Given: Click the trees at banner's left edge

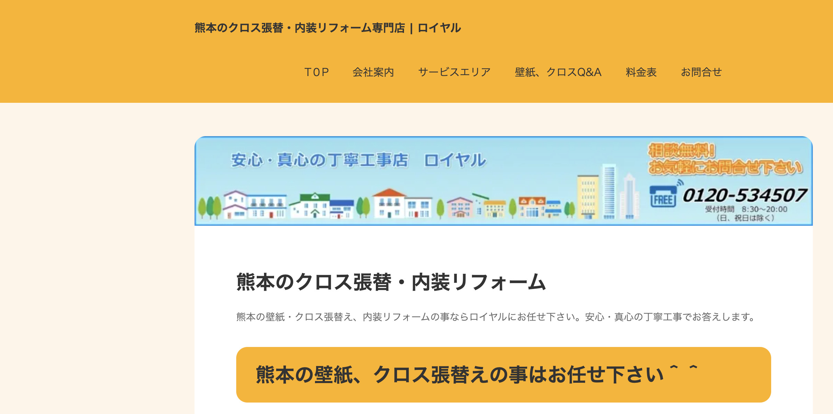Looking at the screenshot, I should (x=209, y=207).
